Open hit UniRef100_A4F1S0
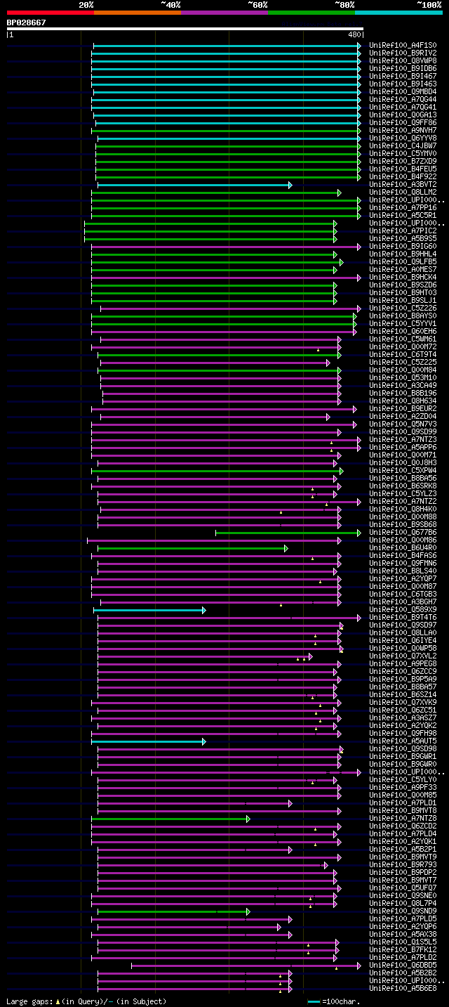 [403, 46]
